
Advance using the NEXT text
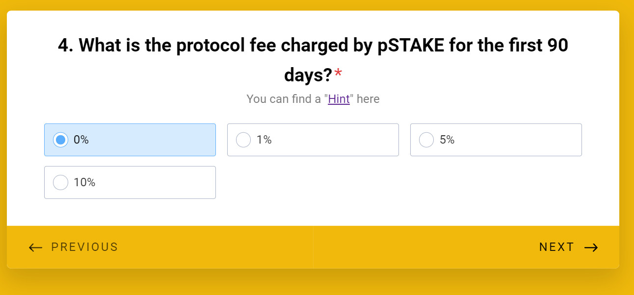click(x=556, y=247)
